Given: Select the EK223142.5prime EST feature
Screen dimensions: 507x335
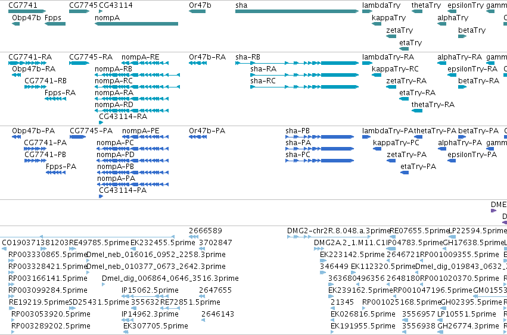Looking at the screenshot, I should pyautogui.click(x=323, y=261).
